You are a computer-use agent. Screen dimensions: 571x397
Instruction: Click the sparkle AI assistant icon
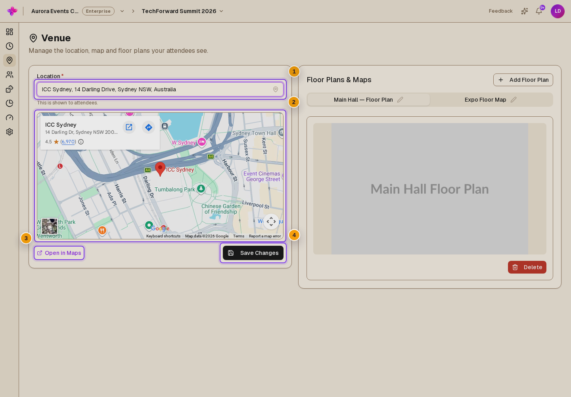coord(525,11)
